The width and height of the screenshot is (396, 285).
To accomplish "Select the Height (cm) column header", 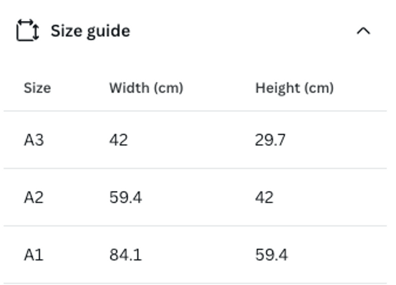I will (x=294, y=88).
